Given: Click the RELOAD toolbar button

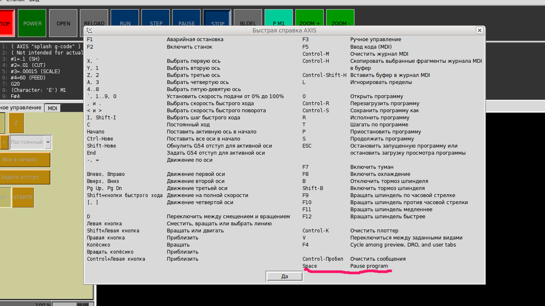Looking at the screenshot, I should click(94, 23).
